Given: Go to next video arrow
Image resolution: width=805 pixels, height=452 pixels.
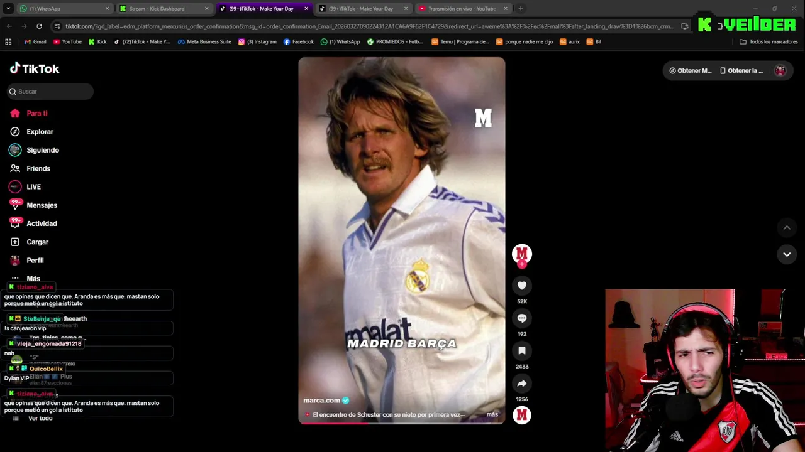Looking at the screenshot, I should coord(787,254).
